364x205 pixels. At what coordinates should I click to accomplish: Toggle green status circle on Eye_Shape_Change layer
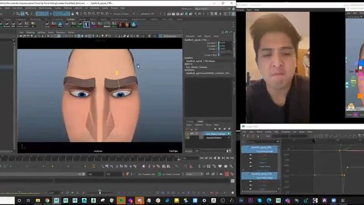229,134
